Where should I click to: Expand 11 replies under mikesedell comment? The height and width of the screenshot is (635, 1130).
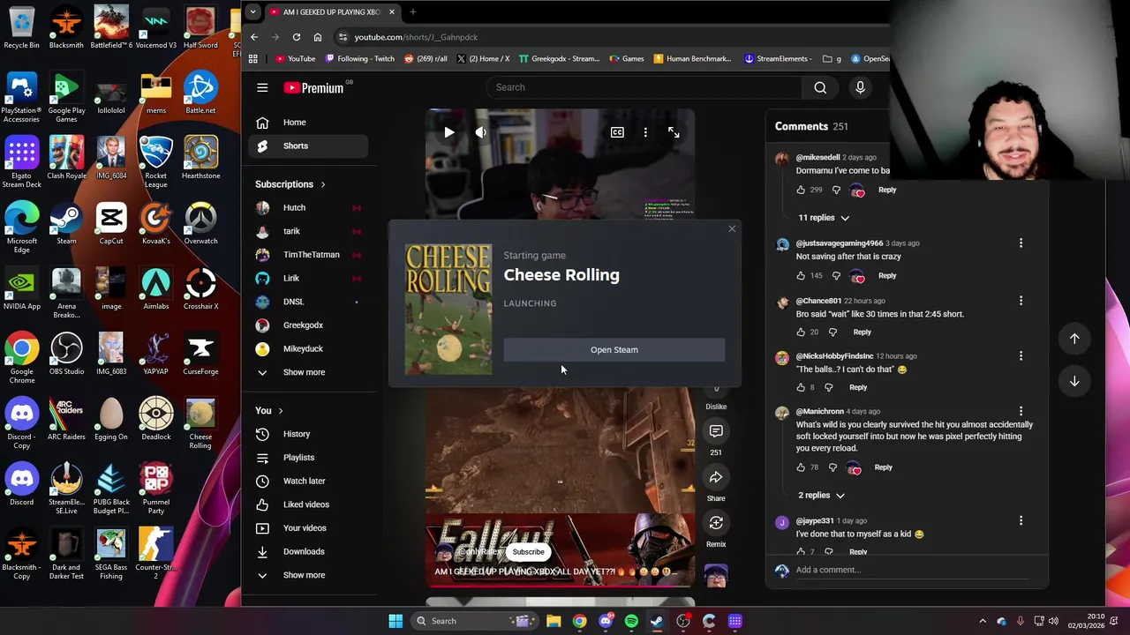tap(824, 218)
